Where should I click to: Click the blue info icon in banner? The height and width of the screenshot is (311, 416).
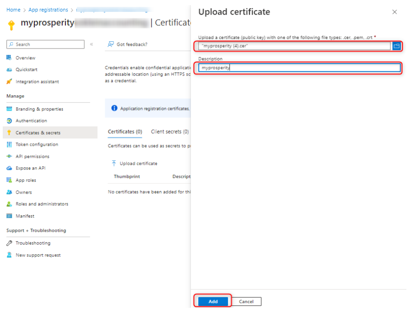click(114, 108)
